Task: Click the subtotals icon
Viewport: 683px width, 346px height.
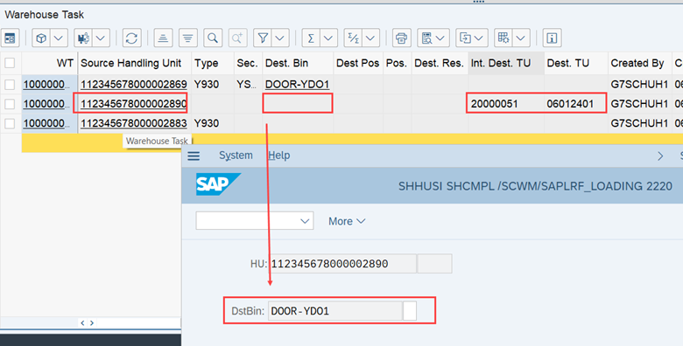Action: 353,38
